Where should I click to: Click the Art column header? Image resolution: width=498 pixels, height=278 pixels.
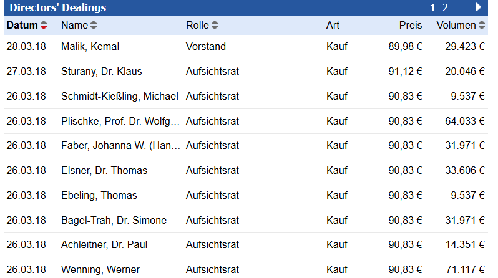click(333, 26)
